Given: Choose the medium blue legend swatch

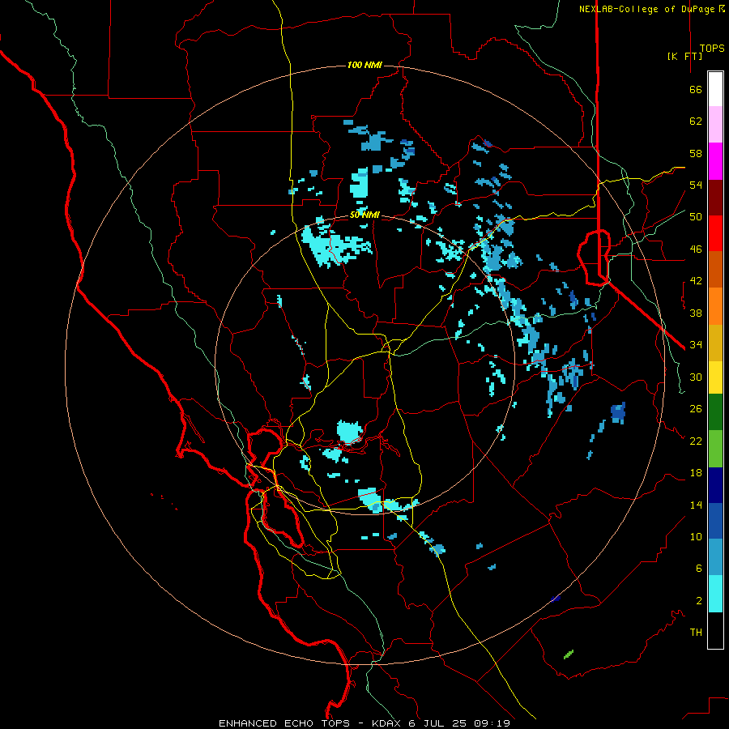Looking at the screenshot, I should click(x=715, y=521).
